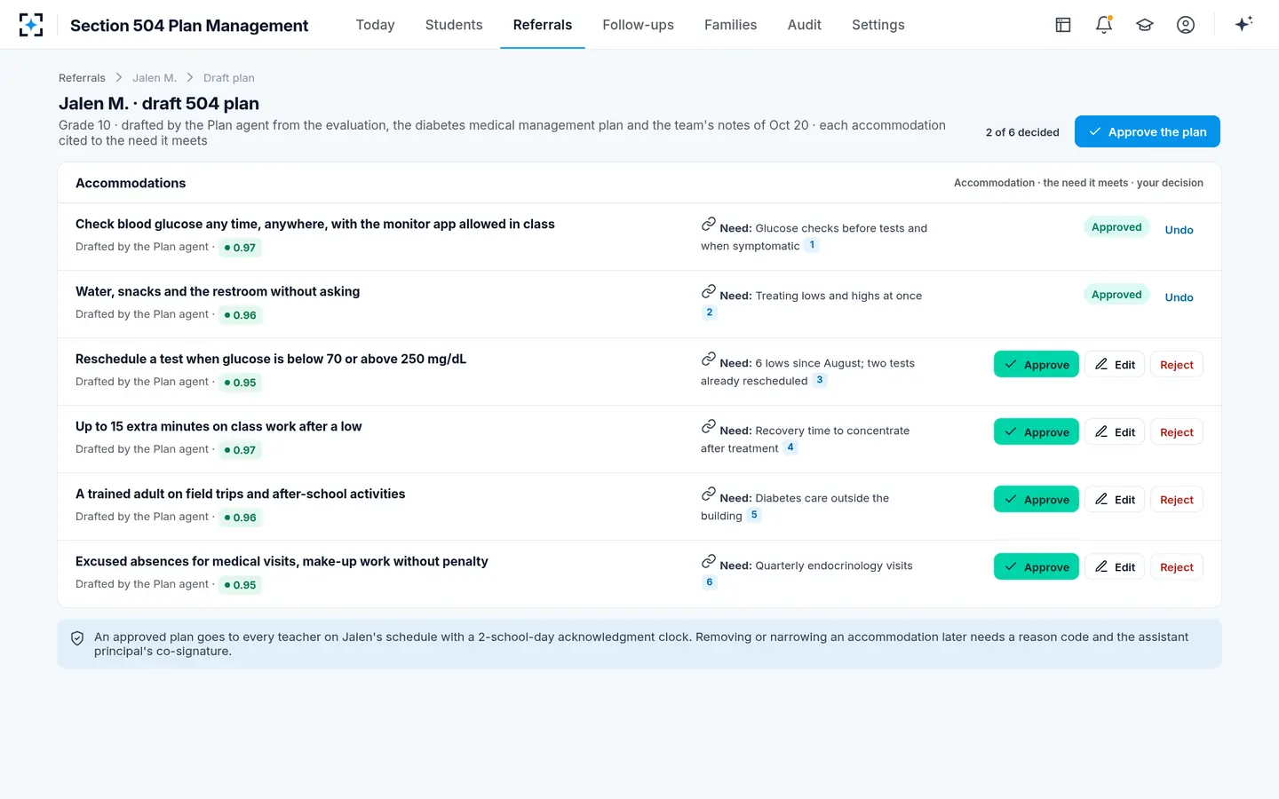Open citation 1 for glucose checks
This screenshot has width=1279, height=799.
812,245
